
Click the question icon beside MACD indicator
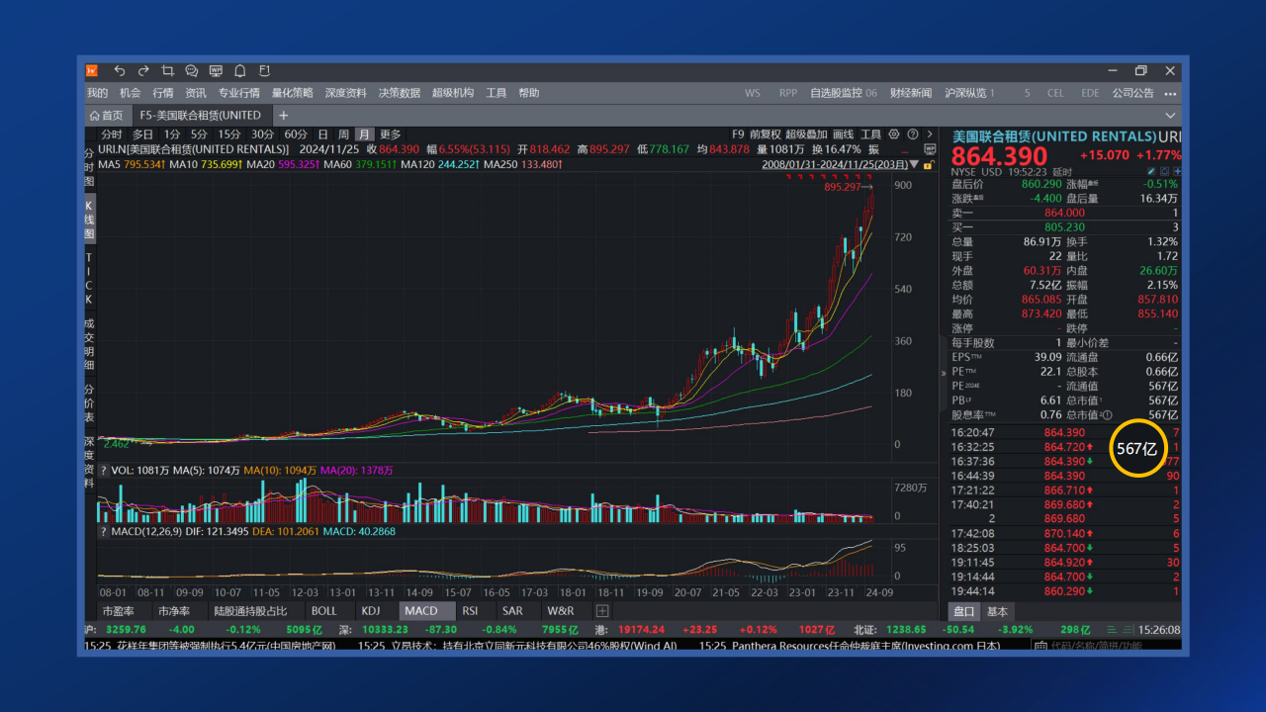103,532
